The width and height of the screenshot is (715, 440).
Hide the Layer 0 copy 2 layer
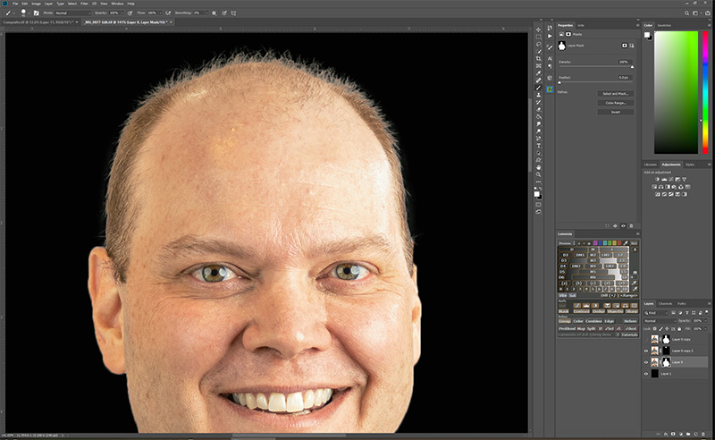coord(646,351)
